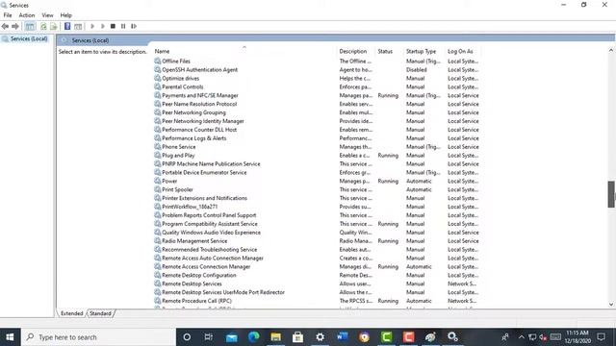Open the File menu
Image resolution: width=616 pixels, height=346 pixels.
(8, 15)
